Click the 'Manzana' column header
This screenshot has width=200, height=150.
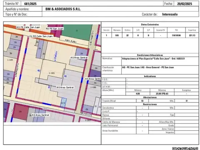117,30
